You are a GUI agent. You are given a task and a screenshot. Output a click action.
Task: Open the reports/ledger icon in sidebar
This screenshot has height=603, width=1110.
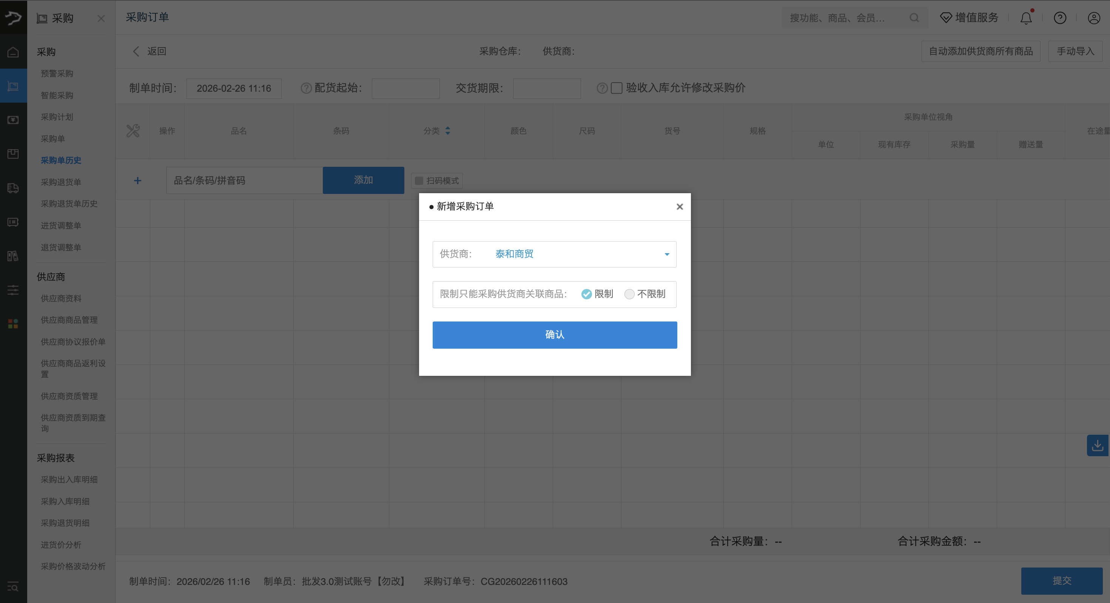[13, 256]
